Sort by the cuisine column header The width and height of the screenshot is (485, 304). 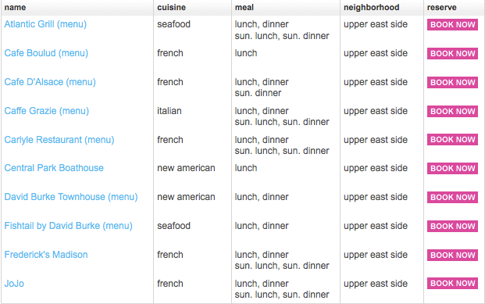pos(171,8)
